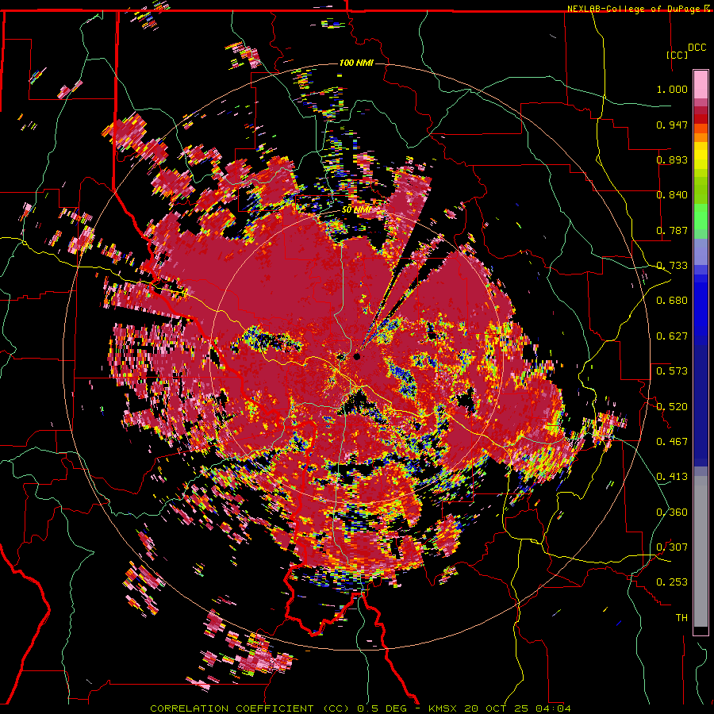Click the 0.787 legend value
714x714 pixels.
[x=672, y=230]
